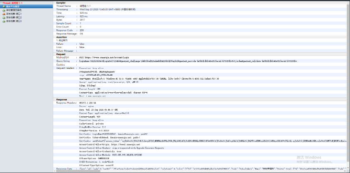Click the Failure Message label

tap(65, 51)
